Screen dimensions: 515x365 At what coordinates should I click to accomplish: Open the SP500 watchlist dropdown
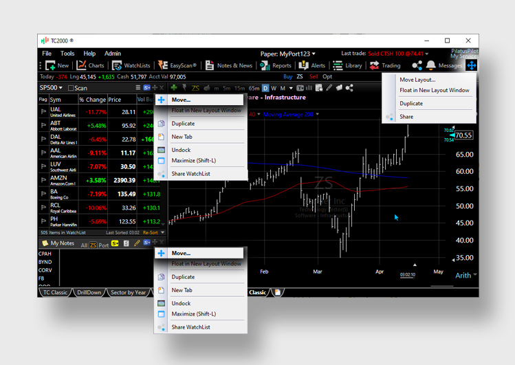(52, 88)
